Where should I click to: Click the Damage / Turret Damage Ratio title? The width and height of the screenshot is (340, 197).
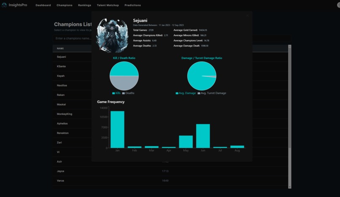pyautogui.click(x=202, y=58)
